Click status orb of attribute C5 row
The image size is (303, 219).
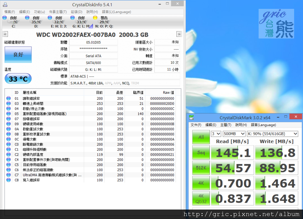[x=9, y=165]
